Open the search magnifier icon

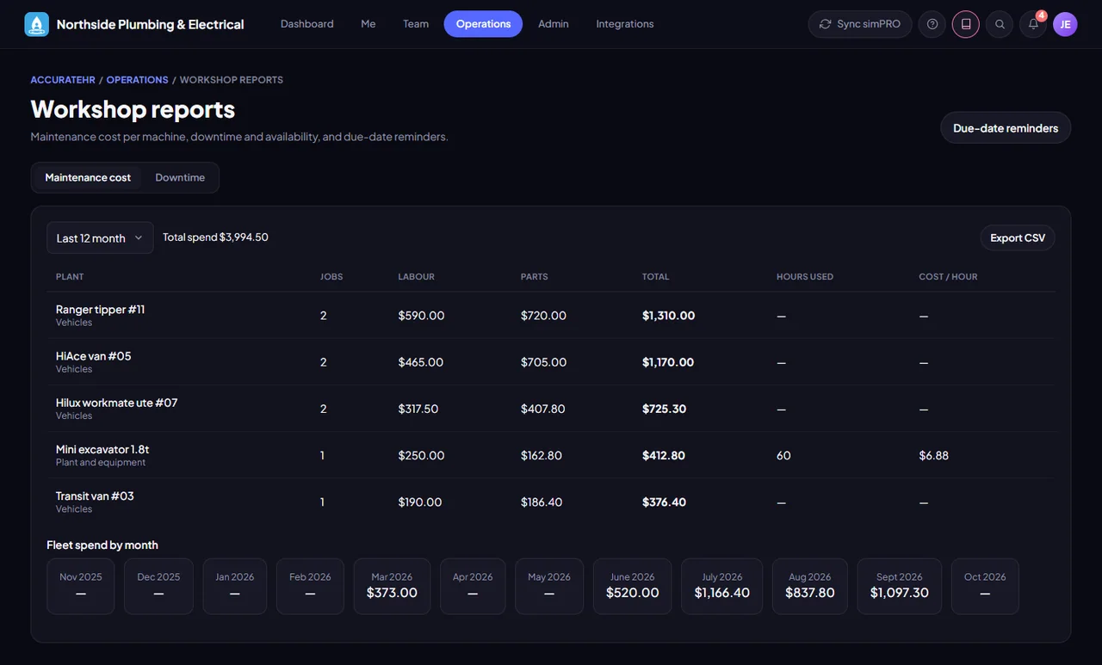coord(1000,24)
